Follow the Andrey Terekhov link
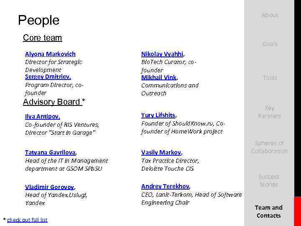301x226 pixels. point(165,186)
